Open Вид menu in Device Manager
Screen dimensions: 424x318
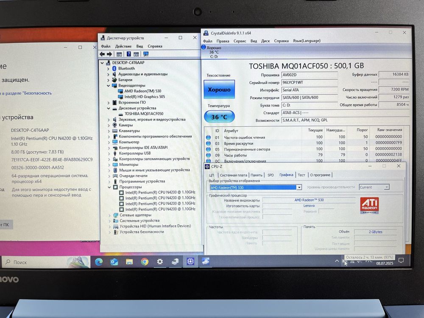pos(139,46)
